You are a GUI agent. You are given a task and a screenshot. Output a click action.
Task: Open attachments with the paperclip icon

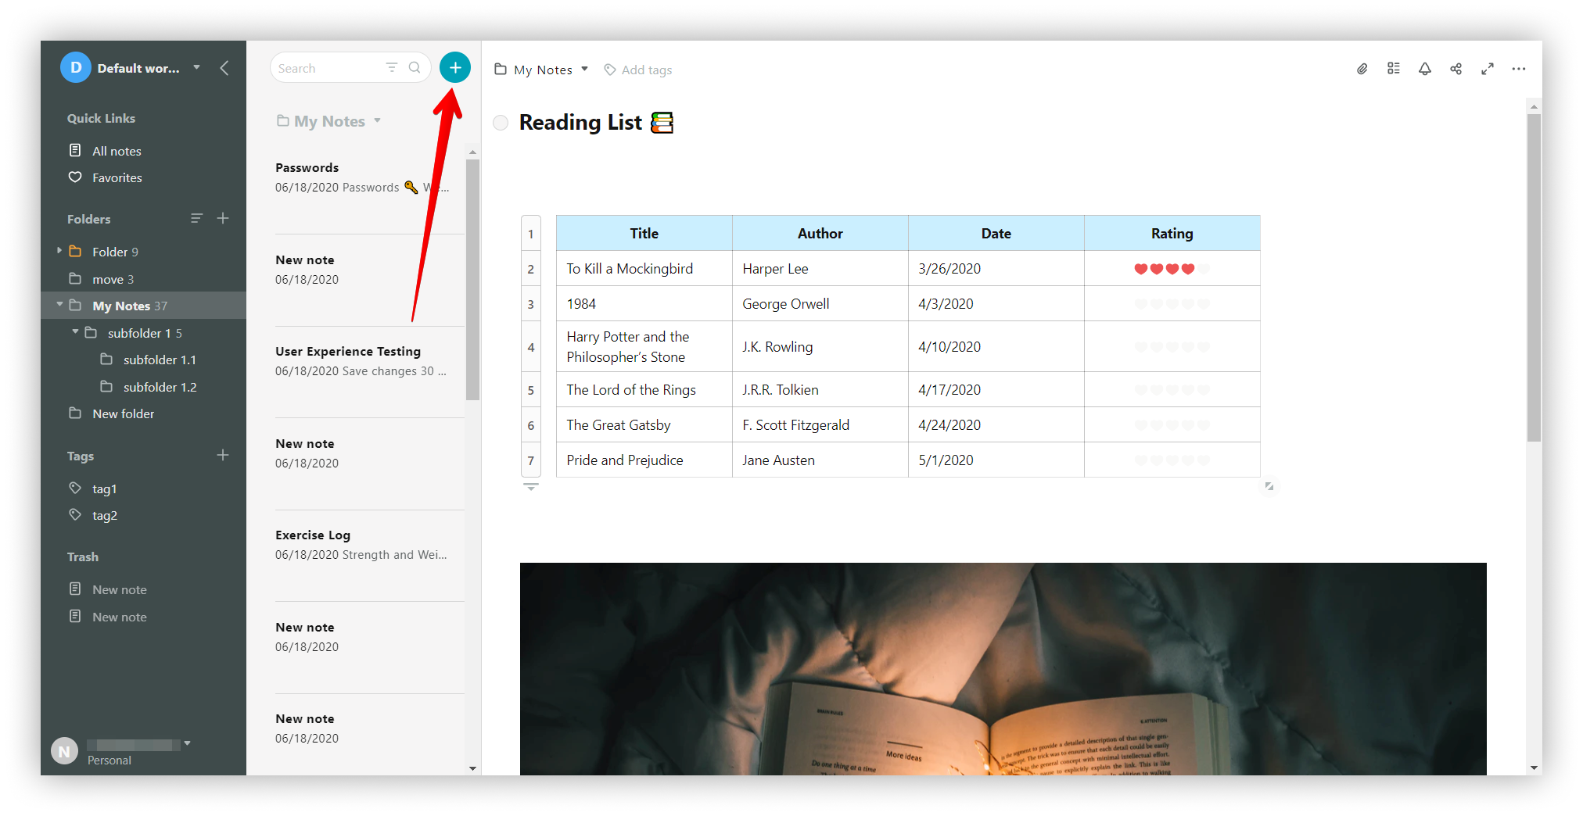point(1362,69)
